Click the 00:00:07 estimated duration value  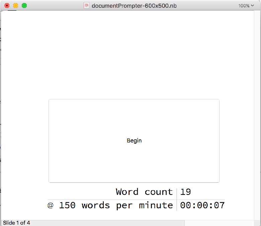[202, 205]
